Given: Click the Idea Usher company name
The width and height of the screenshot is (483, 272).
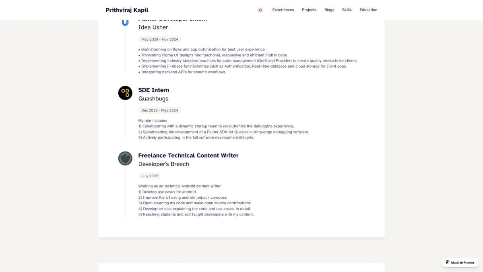Looking at the screenshot, I should 153,27.
